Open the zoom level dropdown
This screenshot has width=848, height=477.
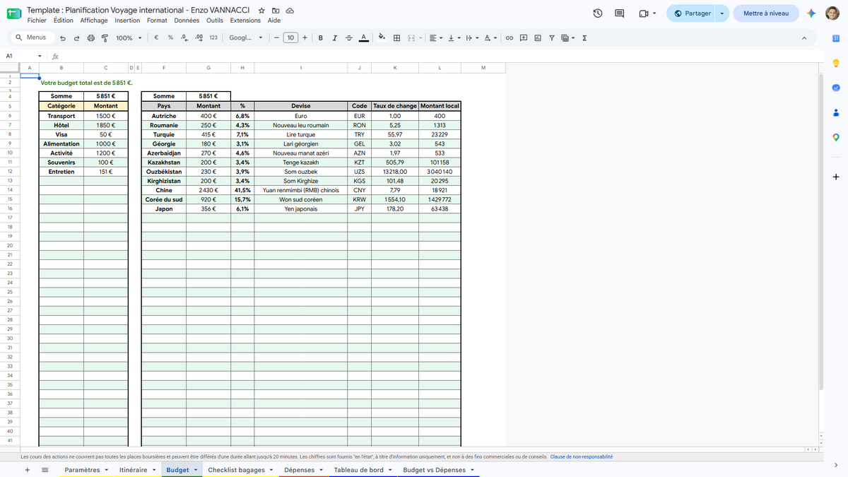[x=129, y=38]
